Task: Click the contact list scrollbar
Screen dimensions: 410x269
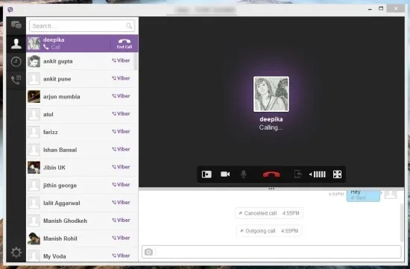Action: tap(136, 61)
